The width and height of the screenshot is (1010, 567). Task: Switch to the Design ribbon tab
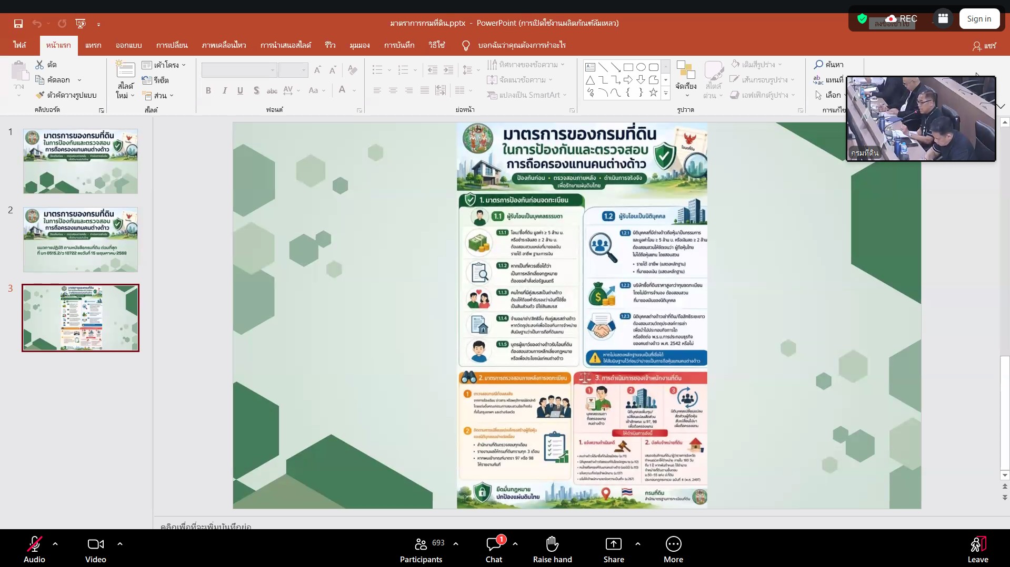tap(129, 45)
